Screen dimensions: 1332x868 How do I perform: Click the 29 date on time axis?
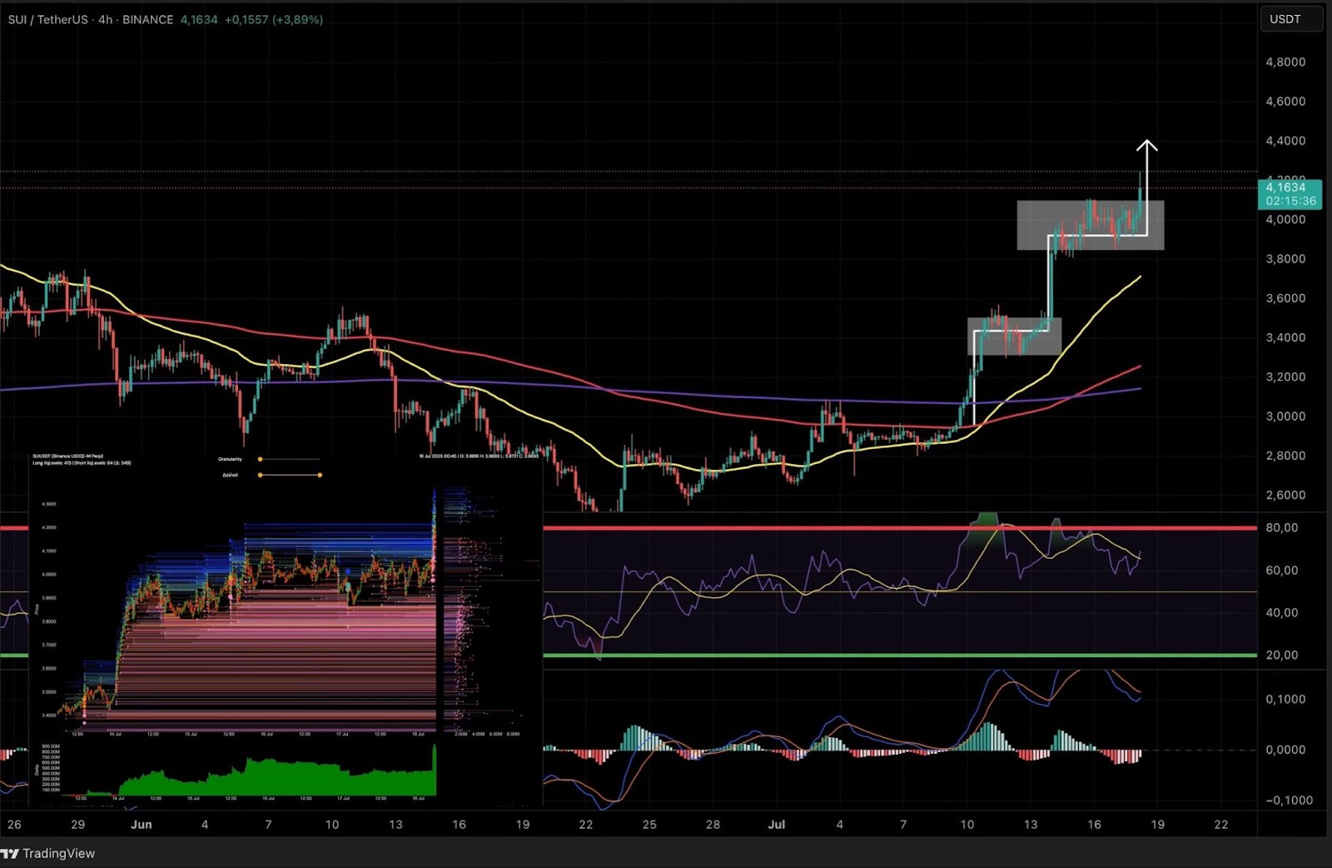click(77, 824)
